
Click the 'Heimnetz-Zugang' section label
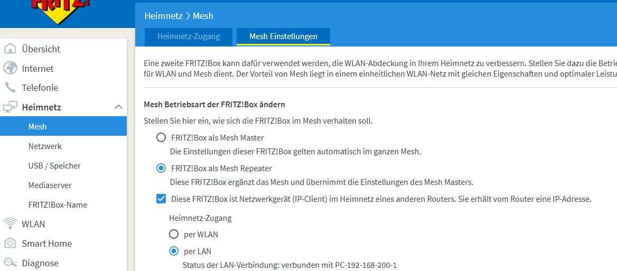(200, 218)
